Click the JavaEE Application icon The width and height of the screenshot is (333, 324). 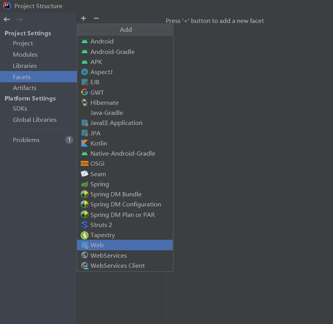pos(85,123)
